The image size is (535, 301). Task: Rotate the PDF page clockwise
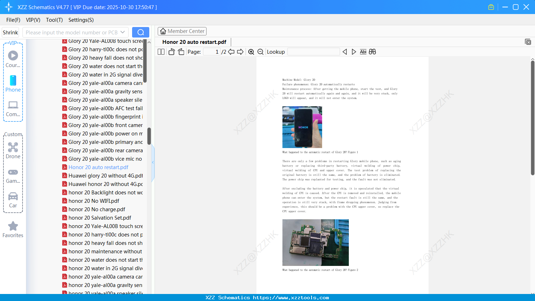181,52
